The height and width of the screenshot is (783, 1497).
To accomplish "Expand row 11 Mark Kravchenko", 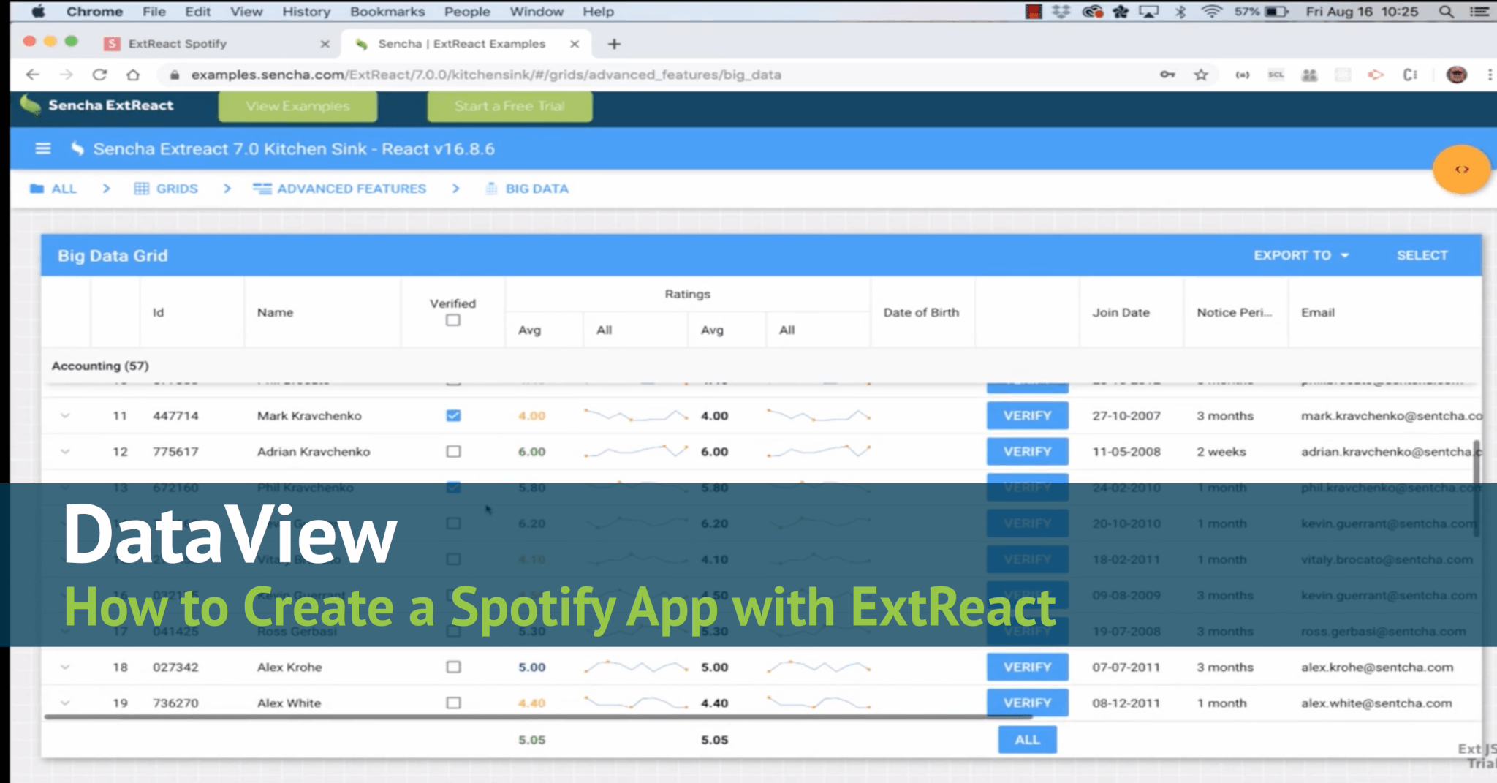I will click(x=65, y=415).
